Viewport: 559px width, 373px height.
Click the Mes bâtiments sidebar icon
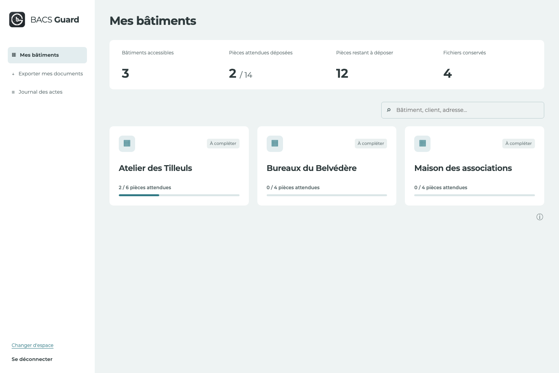14,55
